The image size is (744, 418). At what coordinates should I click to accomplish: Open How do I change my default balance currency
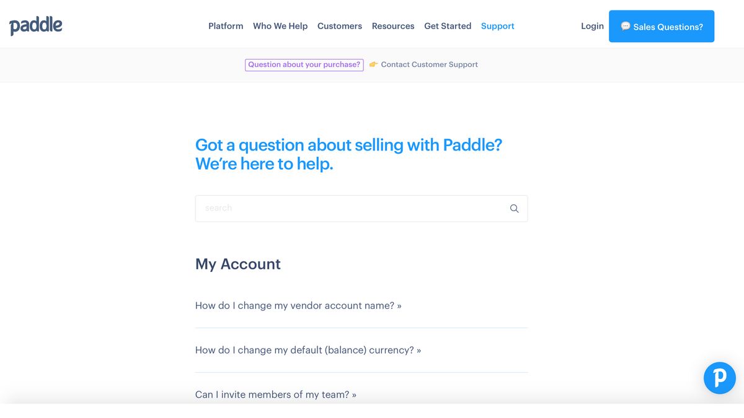point(308,350)
